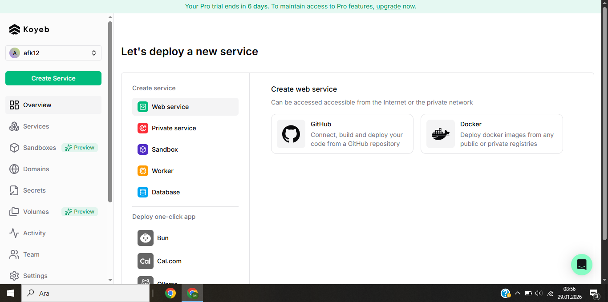Click the Volumes folder icon

click(14, 212)
